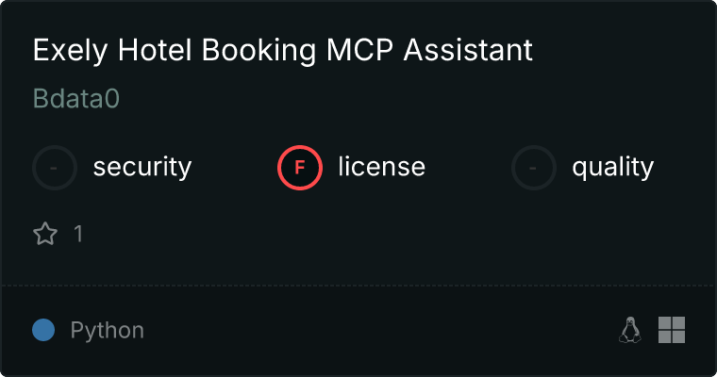The image size is (717, 377).
Task: Click the Windows platform icon
Action: pos(672,330)
